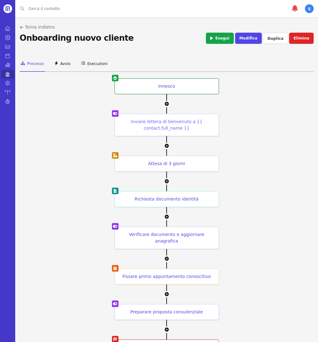Open the calendar icon in the sidebar
Screen dimensions: 318x342
7,56
